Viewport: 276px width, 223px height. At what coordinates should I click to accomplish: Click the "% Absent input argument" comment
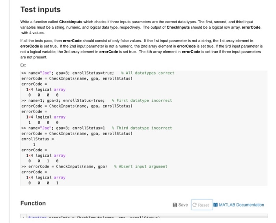point(141,166)
